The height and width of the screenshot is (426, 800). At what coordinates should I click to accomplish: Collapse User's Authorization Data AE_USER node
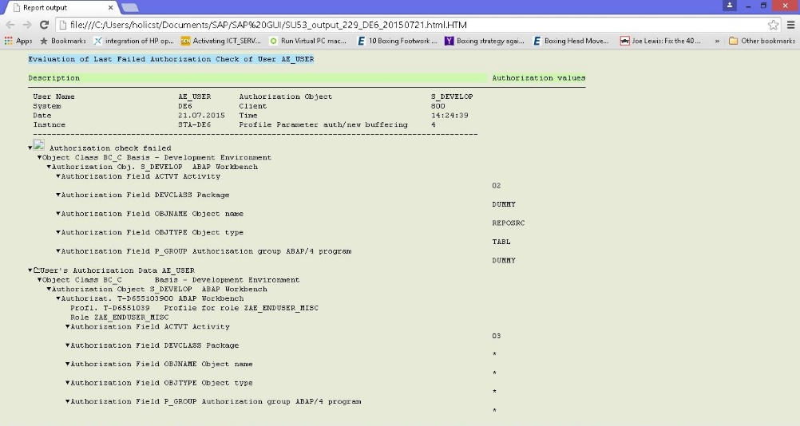(x=30, y=270)
